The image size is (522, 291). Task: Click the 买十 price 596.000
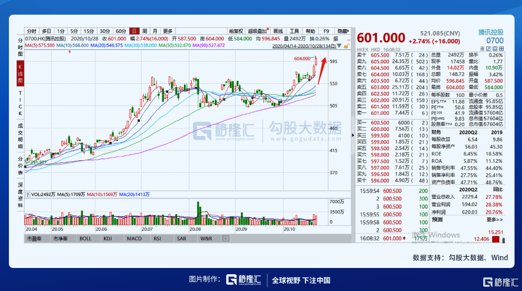tap(380, 181)
